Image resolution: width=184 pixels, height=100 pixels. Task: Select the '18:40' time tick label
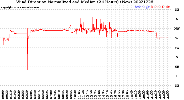131,95
